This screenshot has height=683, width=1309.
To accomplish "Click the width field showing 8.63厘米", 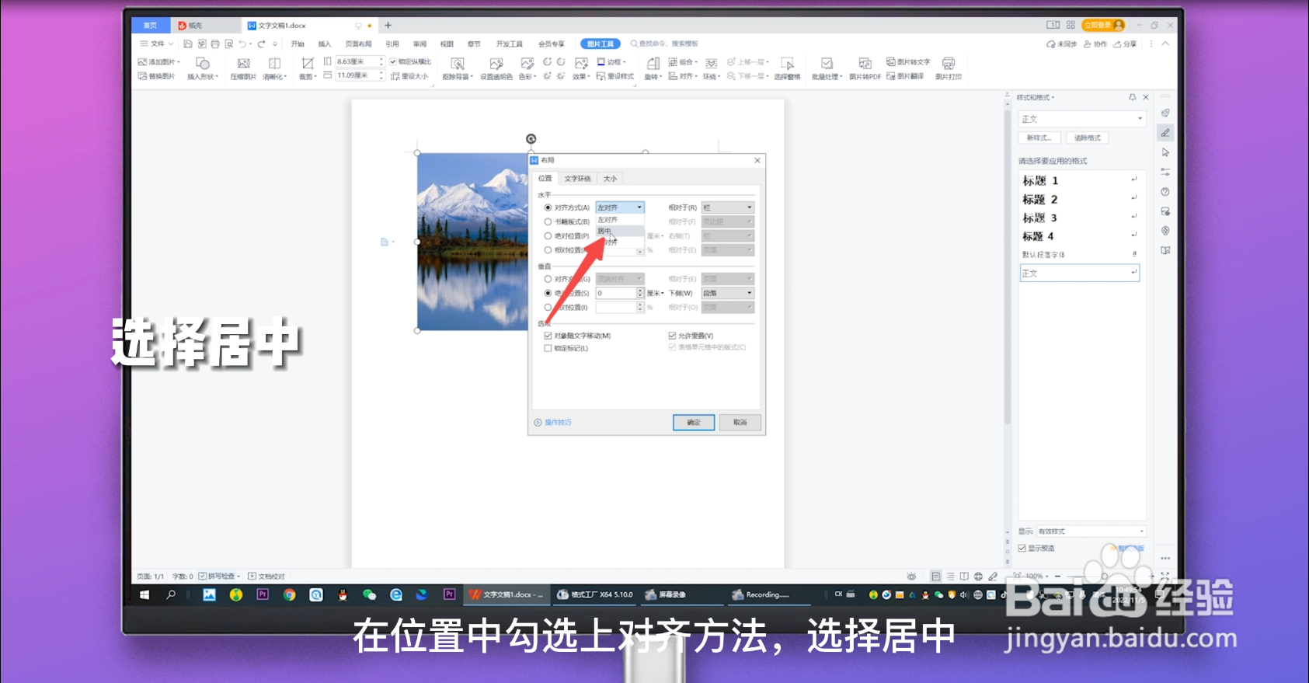I will [356, 61].
